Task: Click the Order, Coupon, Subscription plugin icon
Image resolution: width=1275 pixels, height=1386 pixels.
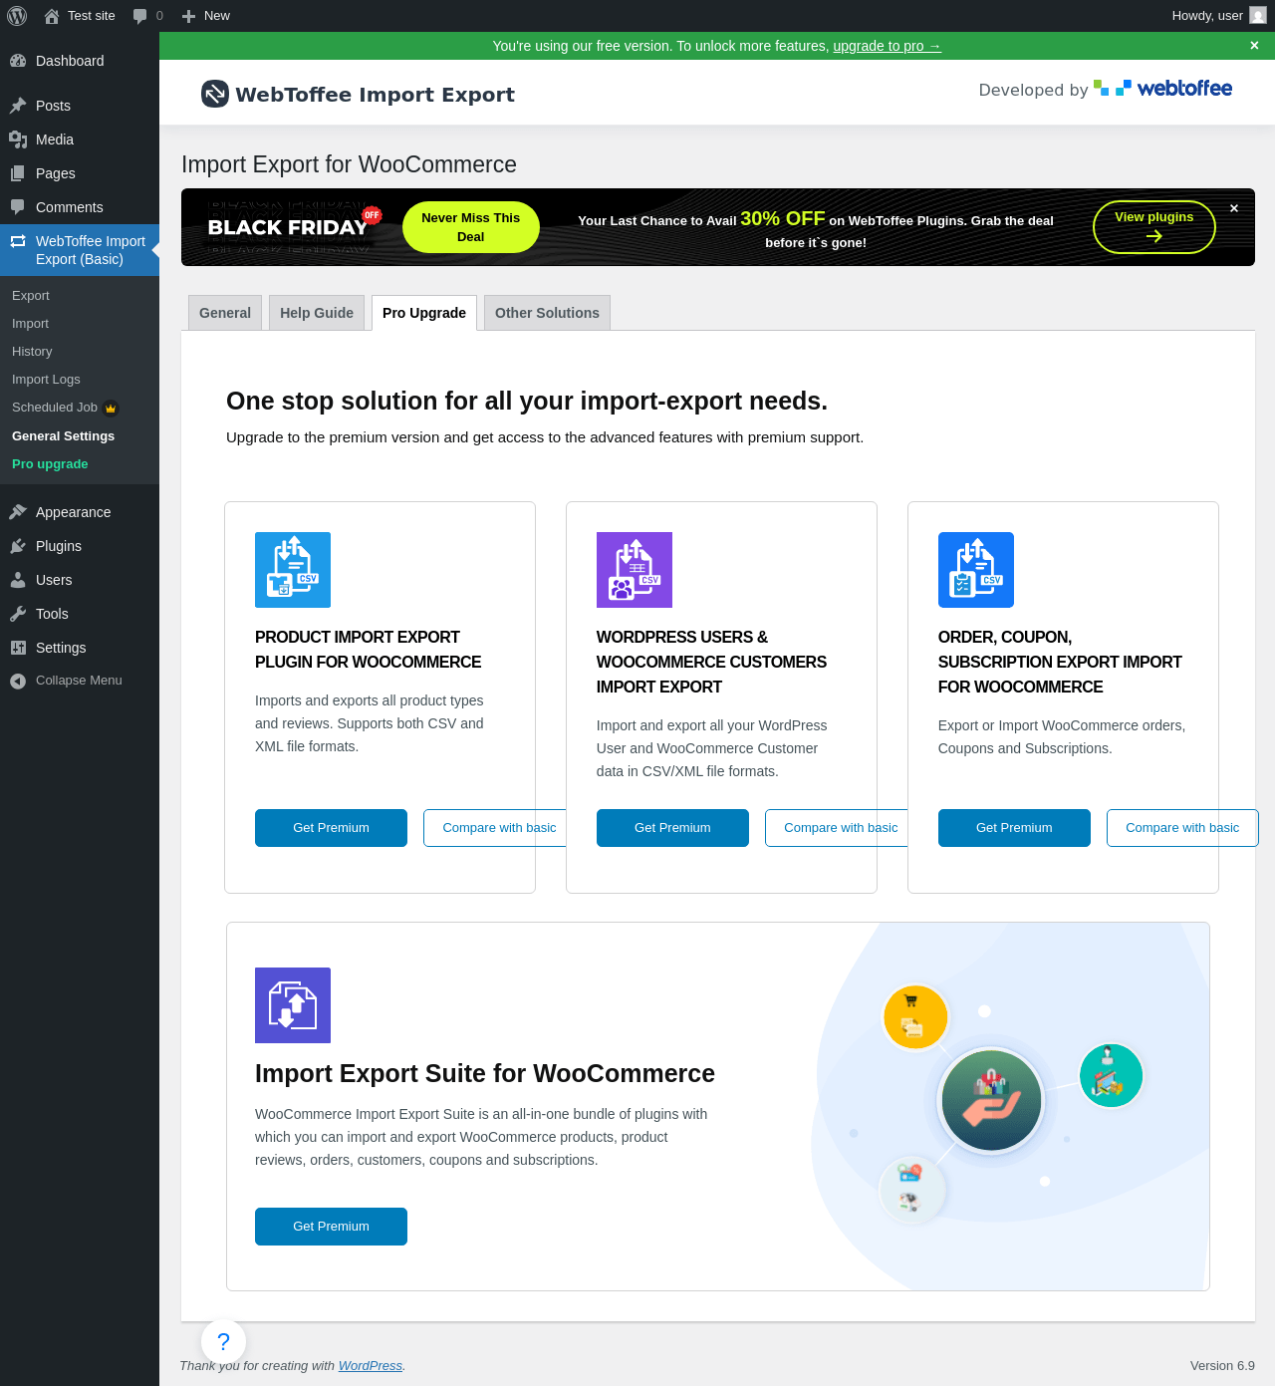Action: tap(976, 570)
